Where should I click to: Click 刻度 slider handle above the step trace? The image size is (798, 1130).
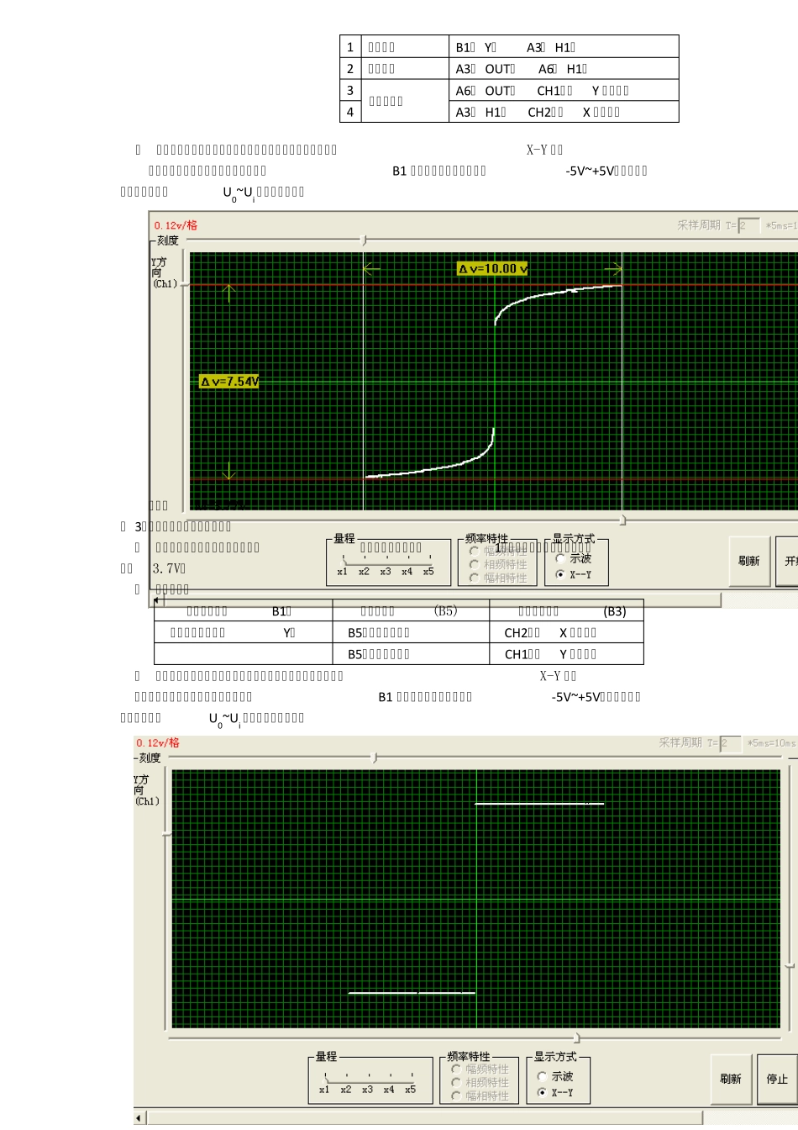(375, 758)
